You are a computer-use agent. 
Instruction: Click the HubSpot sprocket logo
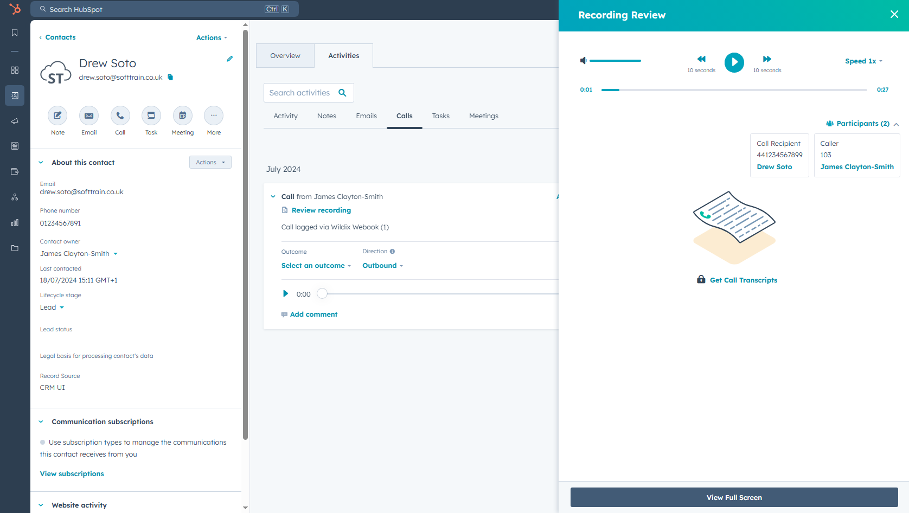click(x=15, y=9)
